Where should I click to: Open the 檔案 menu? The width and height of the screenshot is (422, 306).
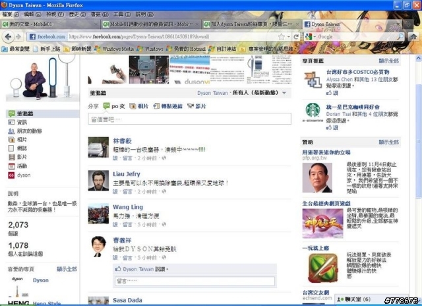pos(11,15)
